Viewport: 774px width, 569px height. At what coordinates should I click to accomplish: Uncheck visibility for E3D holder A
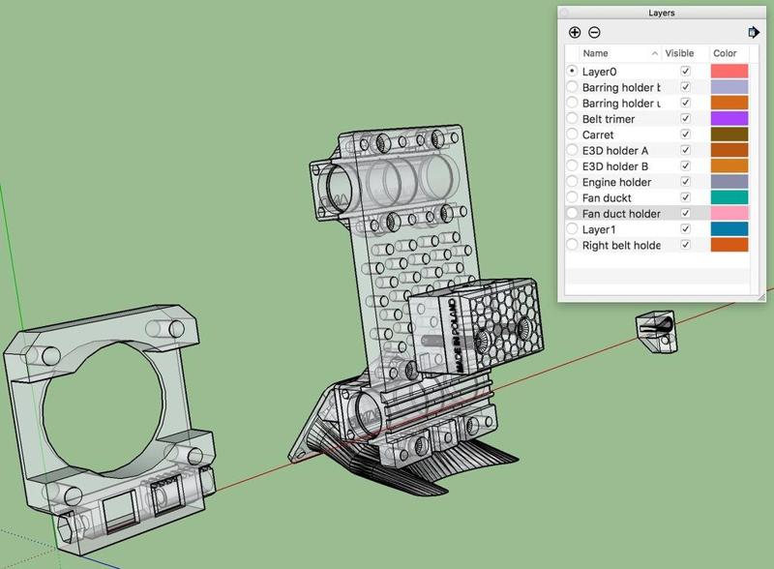(x=685, y=150)
